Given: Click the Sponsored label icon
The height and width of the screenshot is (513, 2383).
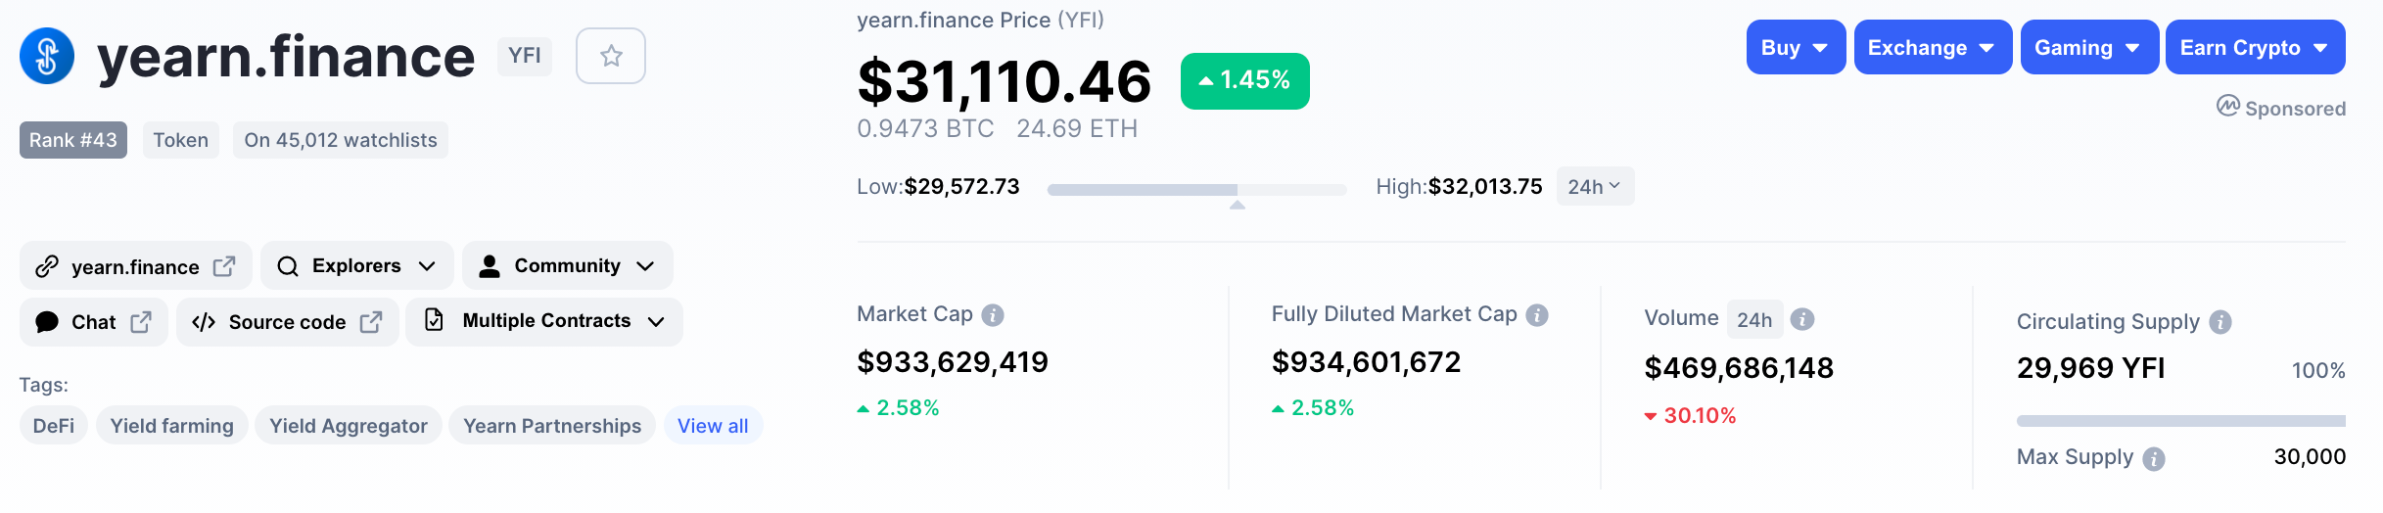Looking at the screenshot, I should tap(2228, 107).
